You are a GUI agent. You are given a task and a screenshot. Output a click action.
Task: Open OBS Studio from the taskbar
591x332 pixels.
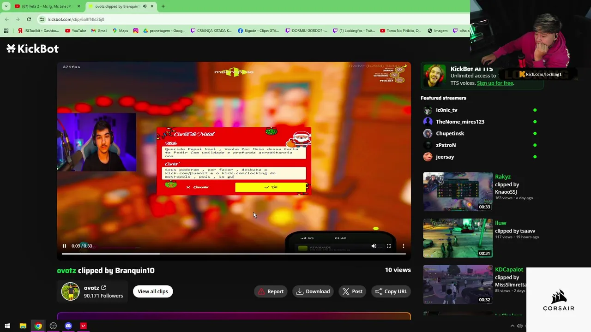tap(53, 326)
